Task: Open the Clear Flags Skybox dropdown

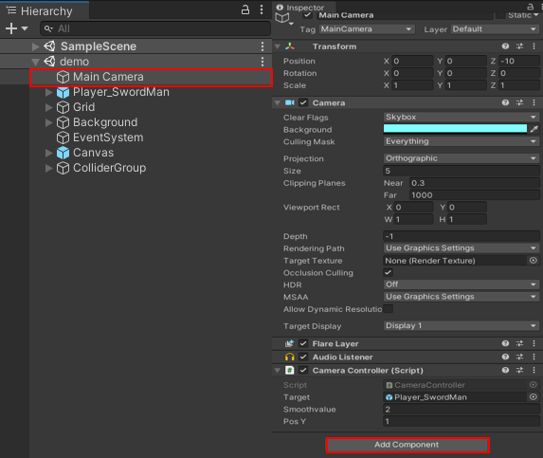Action: point(462,117)
